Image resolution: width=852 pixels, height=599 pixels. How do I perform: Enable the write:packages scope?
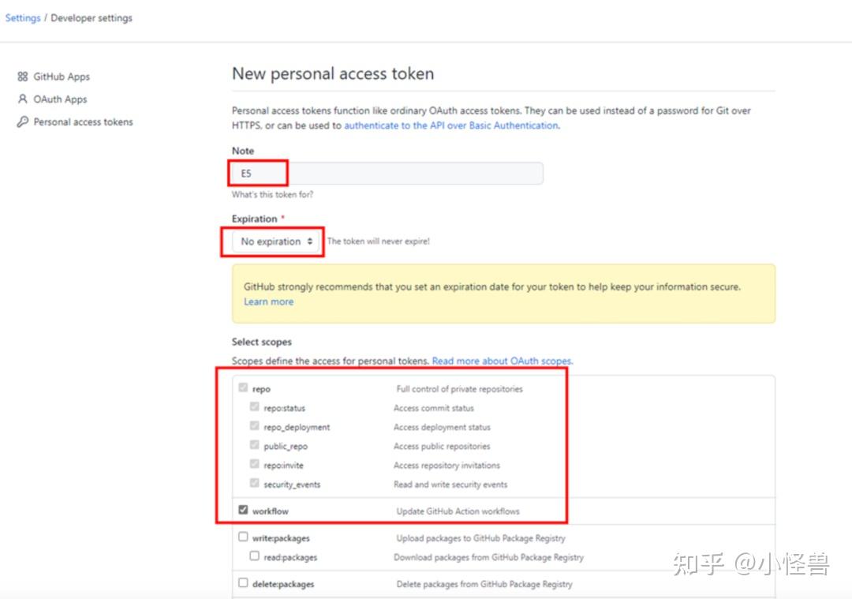(243, 537)
